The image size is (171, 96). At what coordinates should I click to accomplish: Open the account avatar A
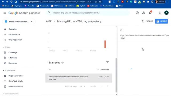coord(166,13)
